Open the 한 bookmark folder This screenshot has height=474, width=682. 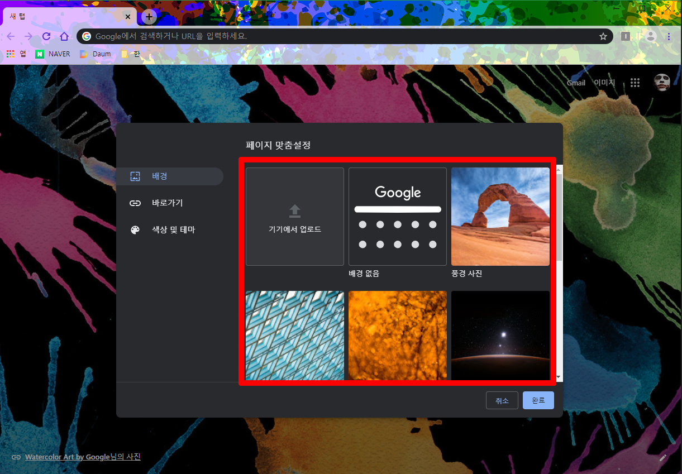pyautogui.click(x=130, y=54)
